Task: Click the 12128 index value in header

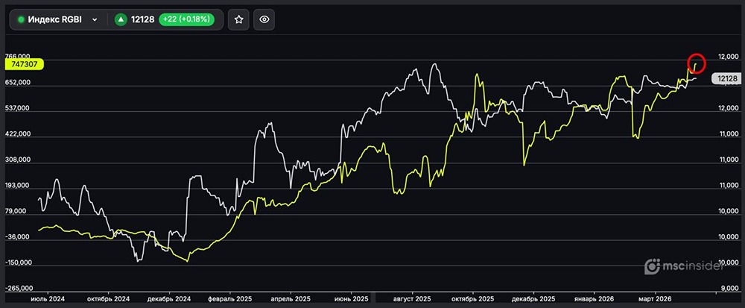Action: [x=142, y=20]
